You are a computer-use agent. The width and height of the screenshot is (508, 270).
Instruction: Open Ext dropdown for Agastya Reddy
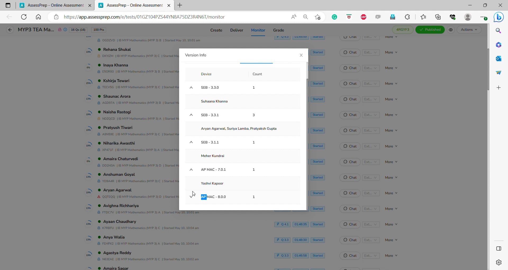pyautogui.click(x=371, y=256)
